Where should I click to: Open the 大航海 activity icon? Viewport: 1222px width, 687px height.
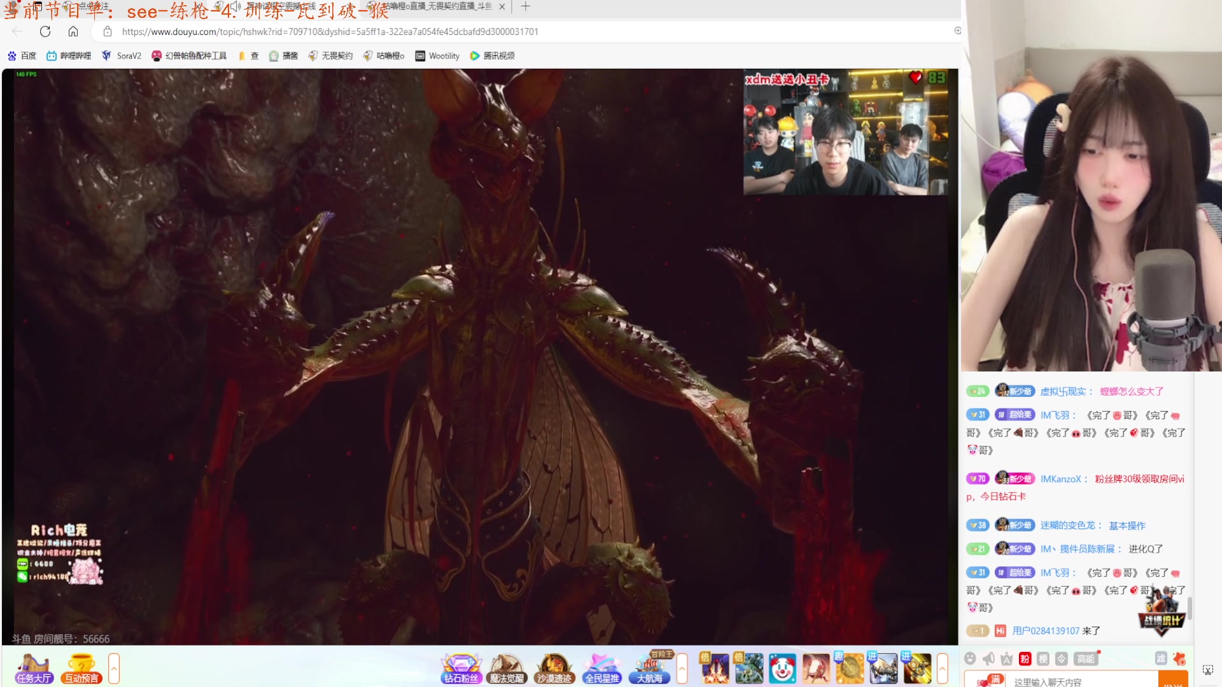tap(650, 669)
